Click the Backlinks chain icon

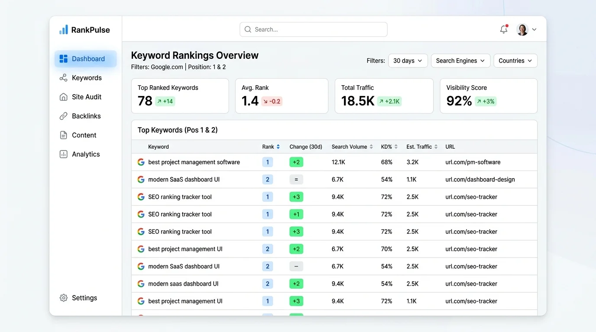[63, 116]
